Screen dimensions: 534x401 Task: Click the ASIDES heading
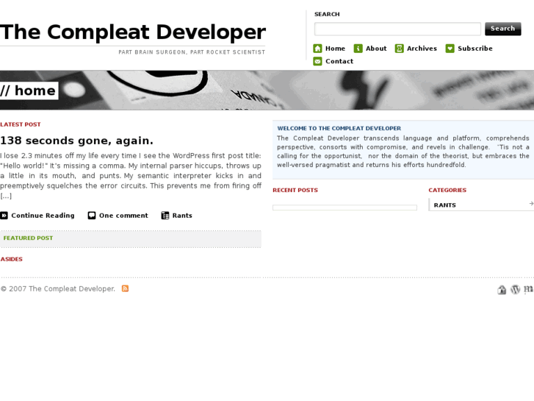click(x=11, y=260)
